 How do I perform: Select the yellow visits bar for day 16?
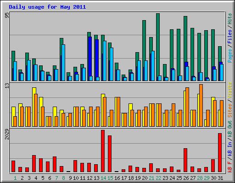point(116,112)
